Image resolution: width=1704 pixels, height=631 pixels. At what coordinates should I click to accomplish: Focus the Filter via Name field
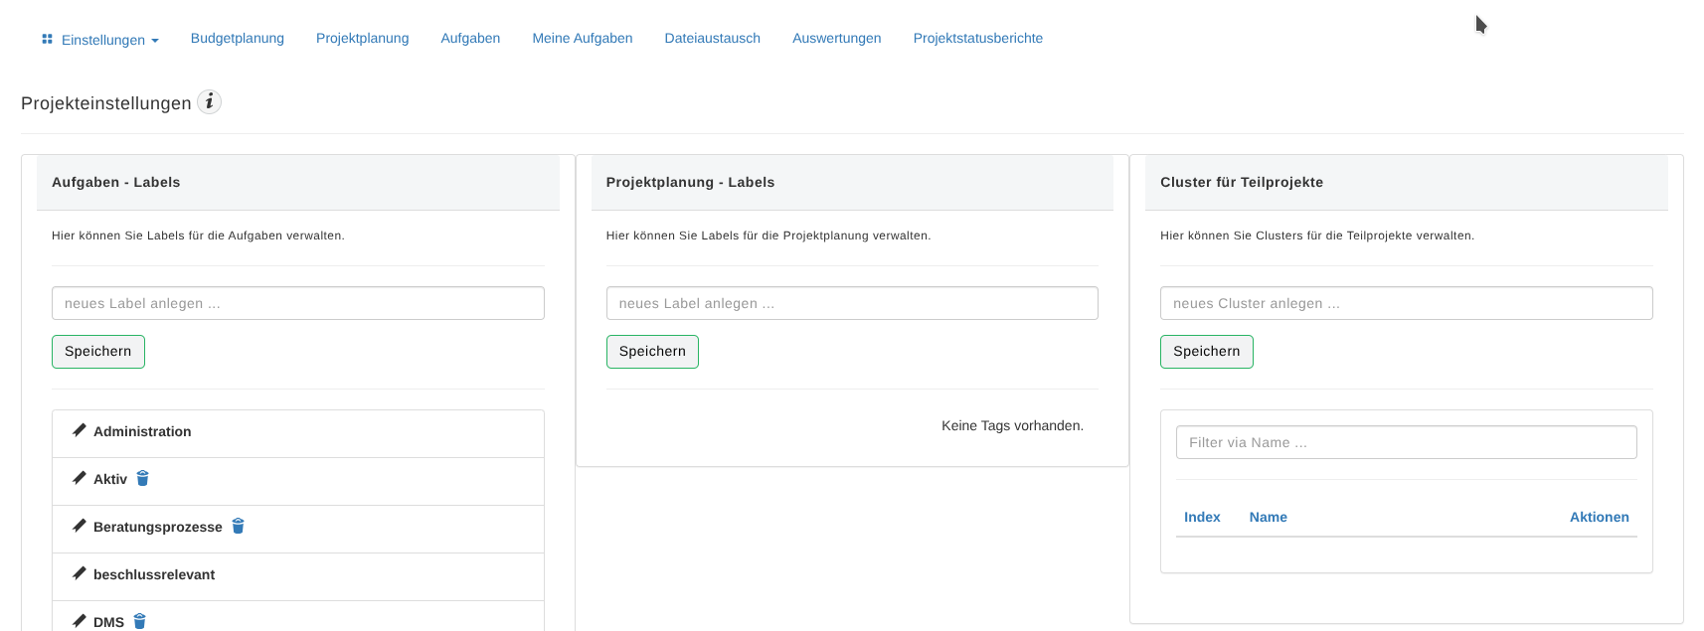(x=1406, y=442)
